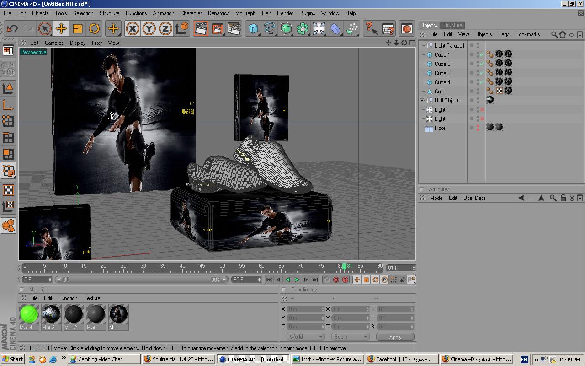Adjust current frame 81 F stepper

(414, 268)
